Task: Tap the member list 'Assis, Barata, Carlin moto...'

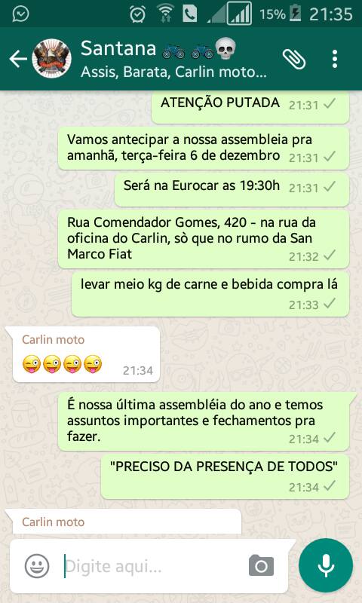Action: (x=173, y=72)
